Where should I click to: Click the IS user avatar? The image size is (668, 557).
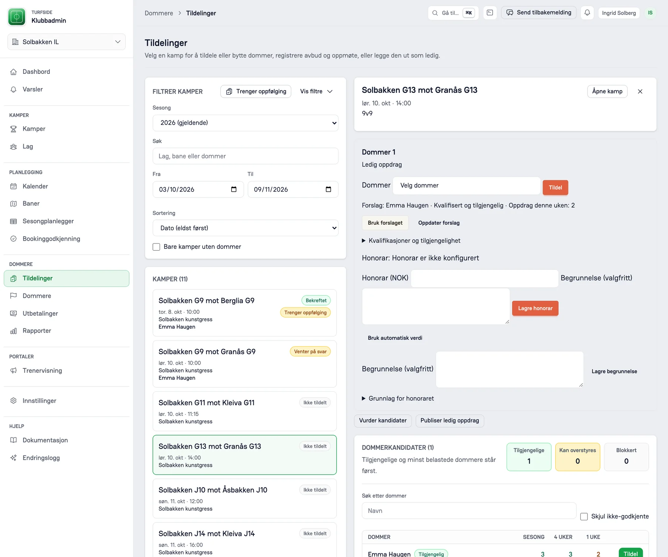(650, 13)
